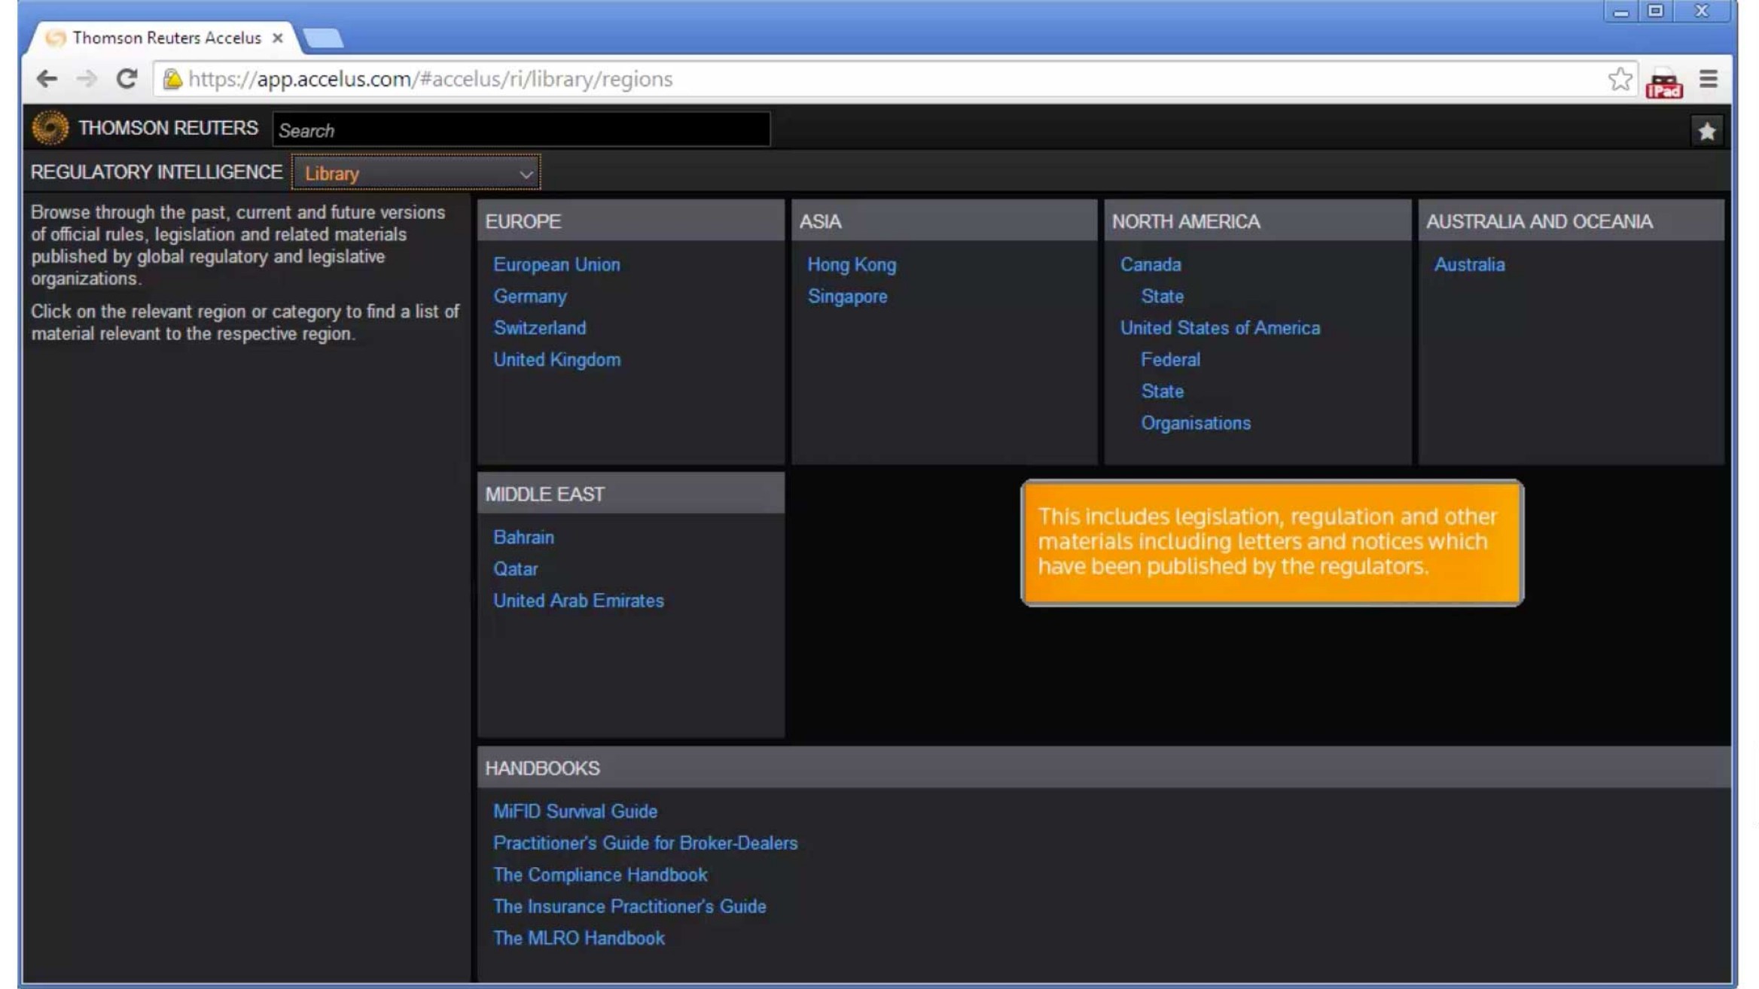Open the Chrome hamburger menu

(1709, 79)
